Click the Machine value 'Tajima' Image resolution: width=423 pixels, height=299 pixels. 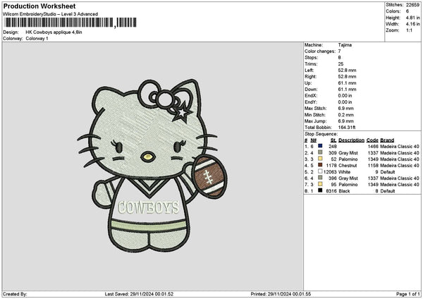[345, 45]
